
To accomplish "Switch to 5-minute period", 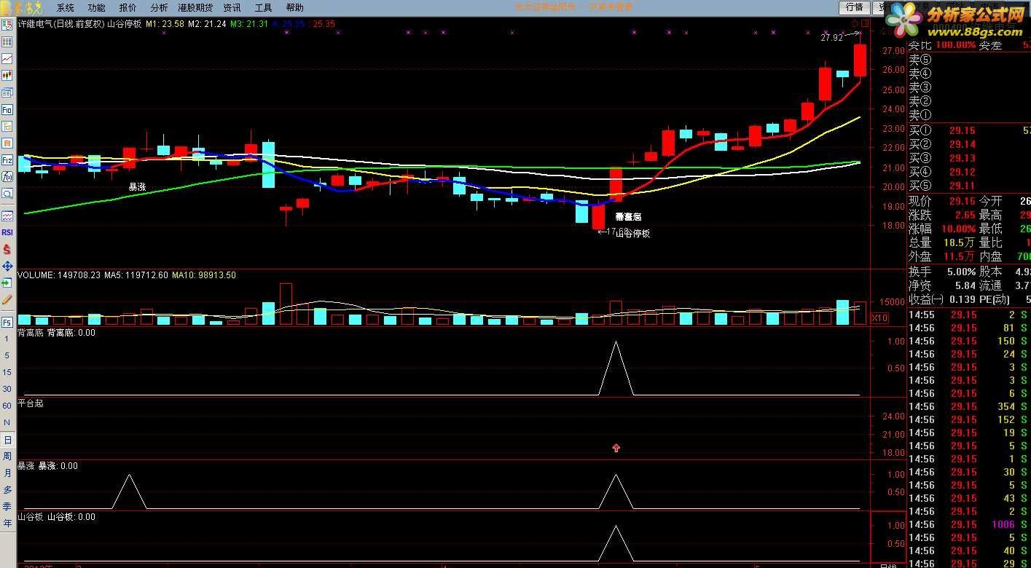I will click(7, 355).
